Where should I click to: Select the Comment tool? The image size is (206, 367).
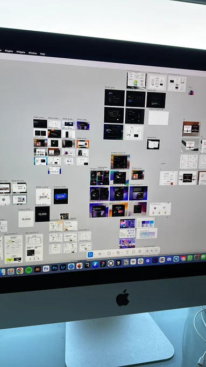coord(133,252)
